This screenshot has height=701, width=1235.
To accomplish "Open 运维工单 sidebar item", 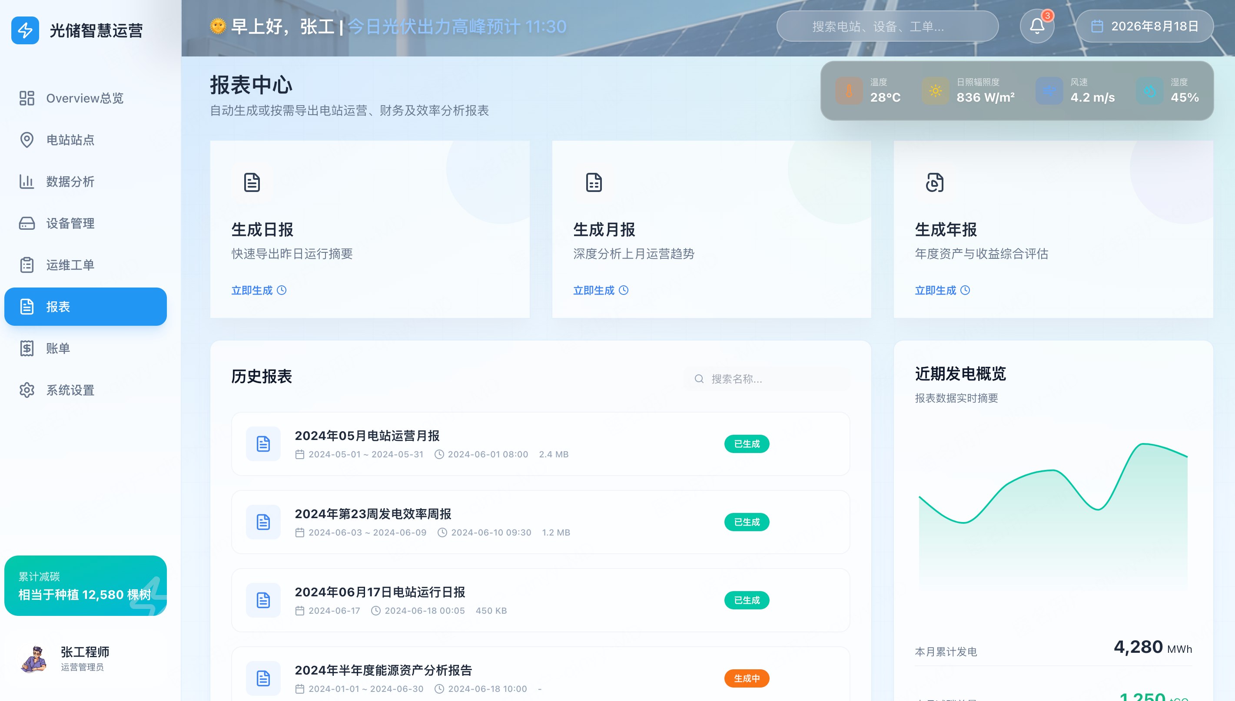I will (85, 265).
